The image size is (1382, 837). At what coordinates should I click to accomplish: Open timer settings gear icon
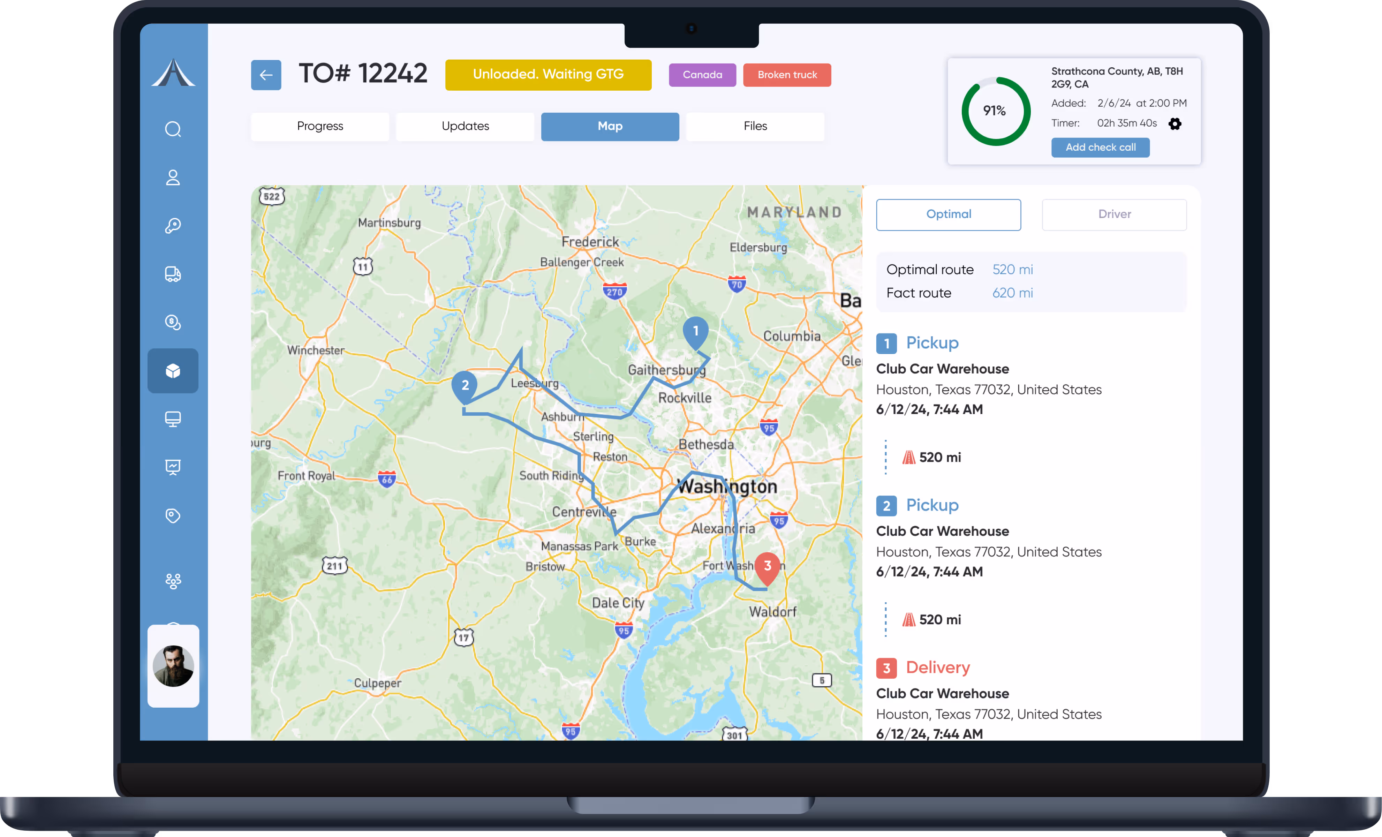coord(1175,123)
